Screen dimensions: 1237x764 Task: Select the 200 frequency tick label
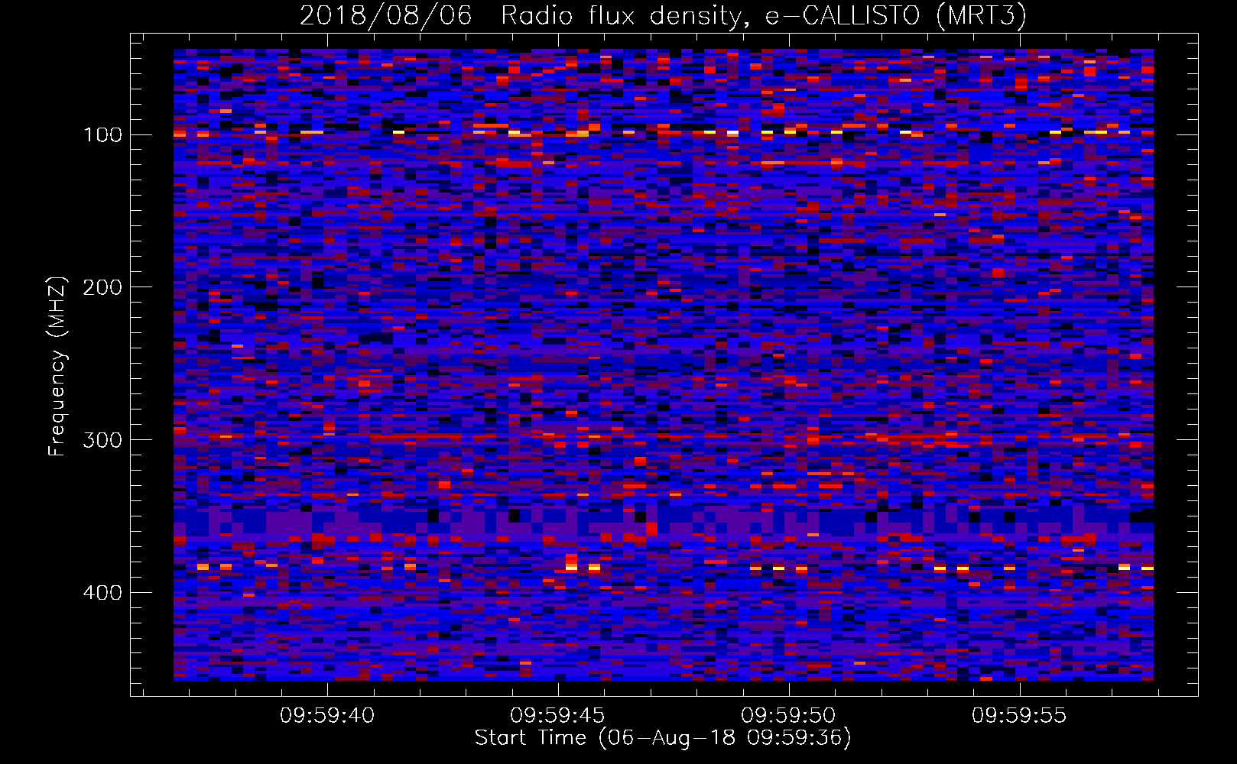click(102, 288)
